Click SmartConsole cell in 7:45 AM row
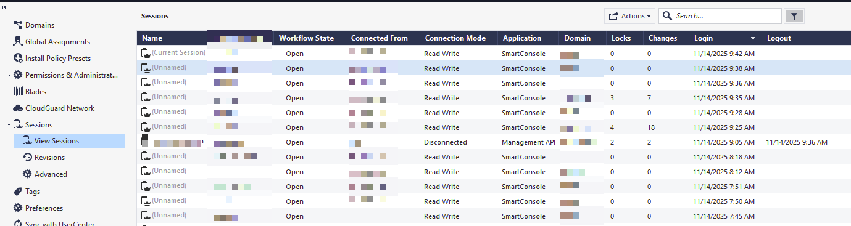Image resolution: width=851 pixels, height=226 pixels. 524,216
